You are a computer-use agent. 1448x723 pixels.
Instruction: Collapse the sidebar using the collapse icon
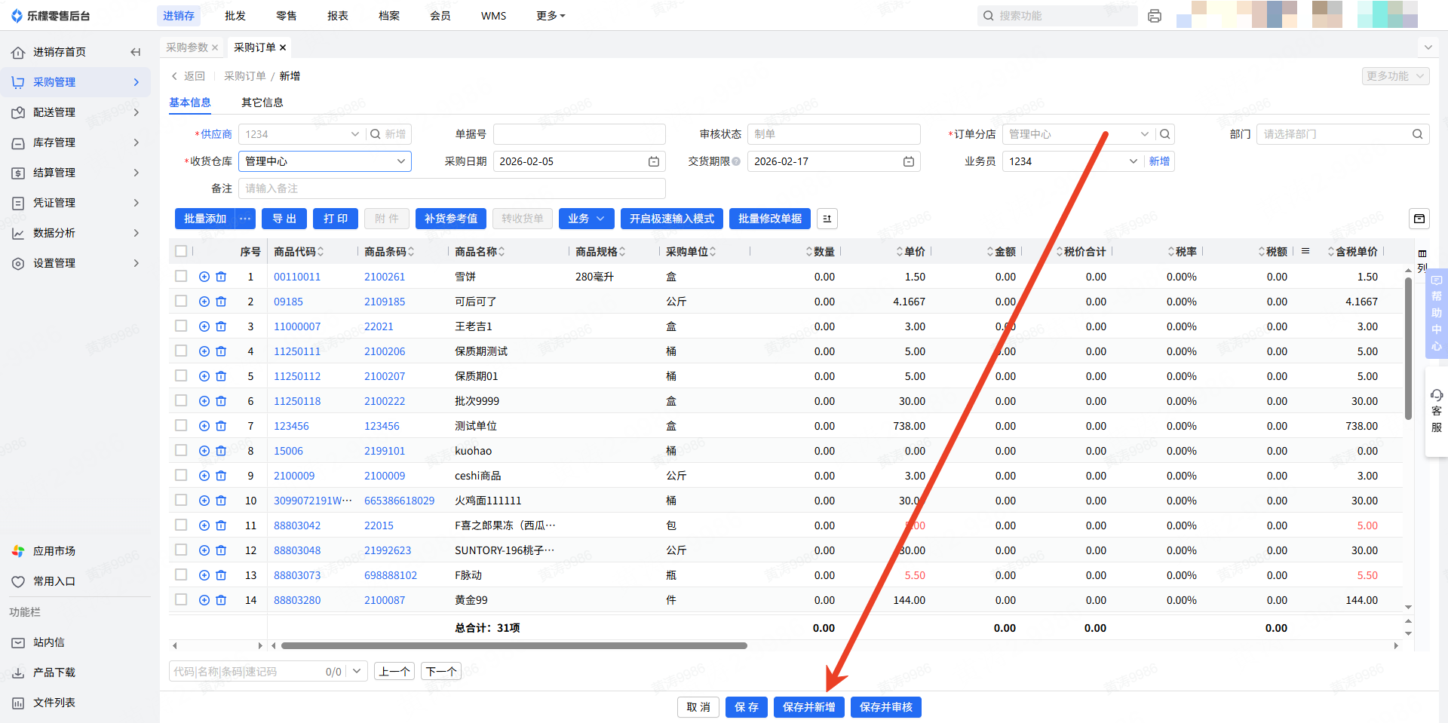coord(136,52)
